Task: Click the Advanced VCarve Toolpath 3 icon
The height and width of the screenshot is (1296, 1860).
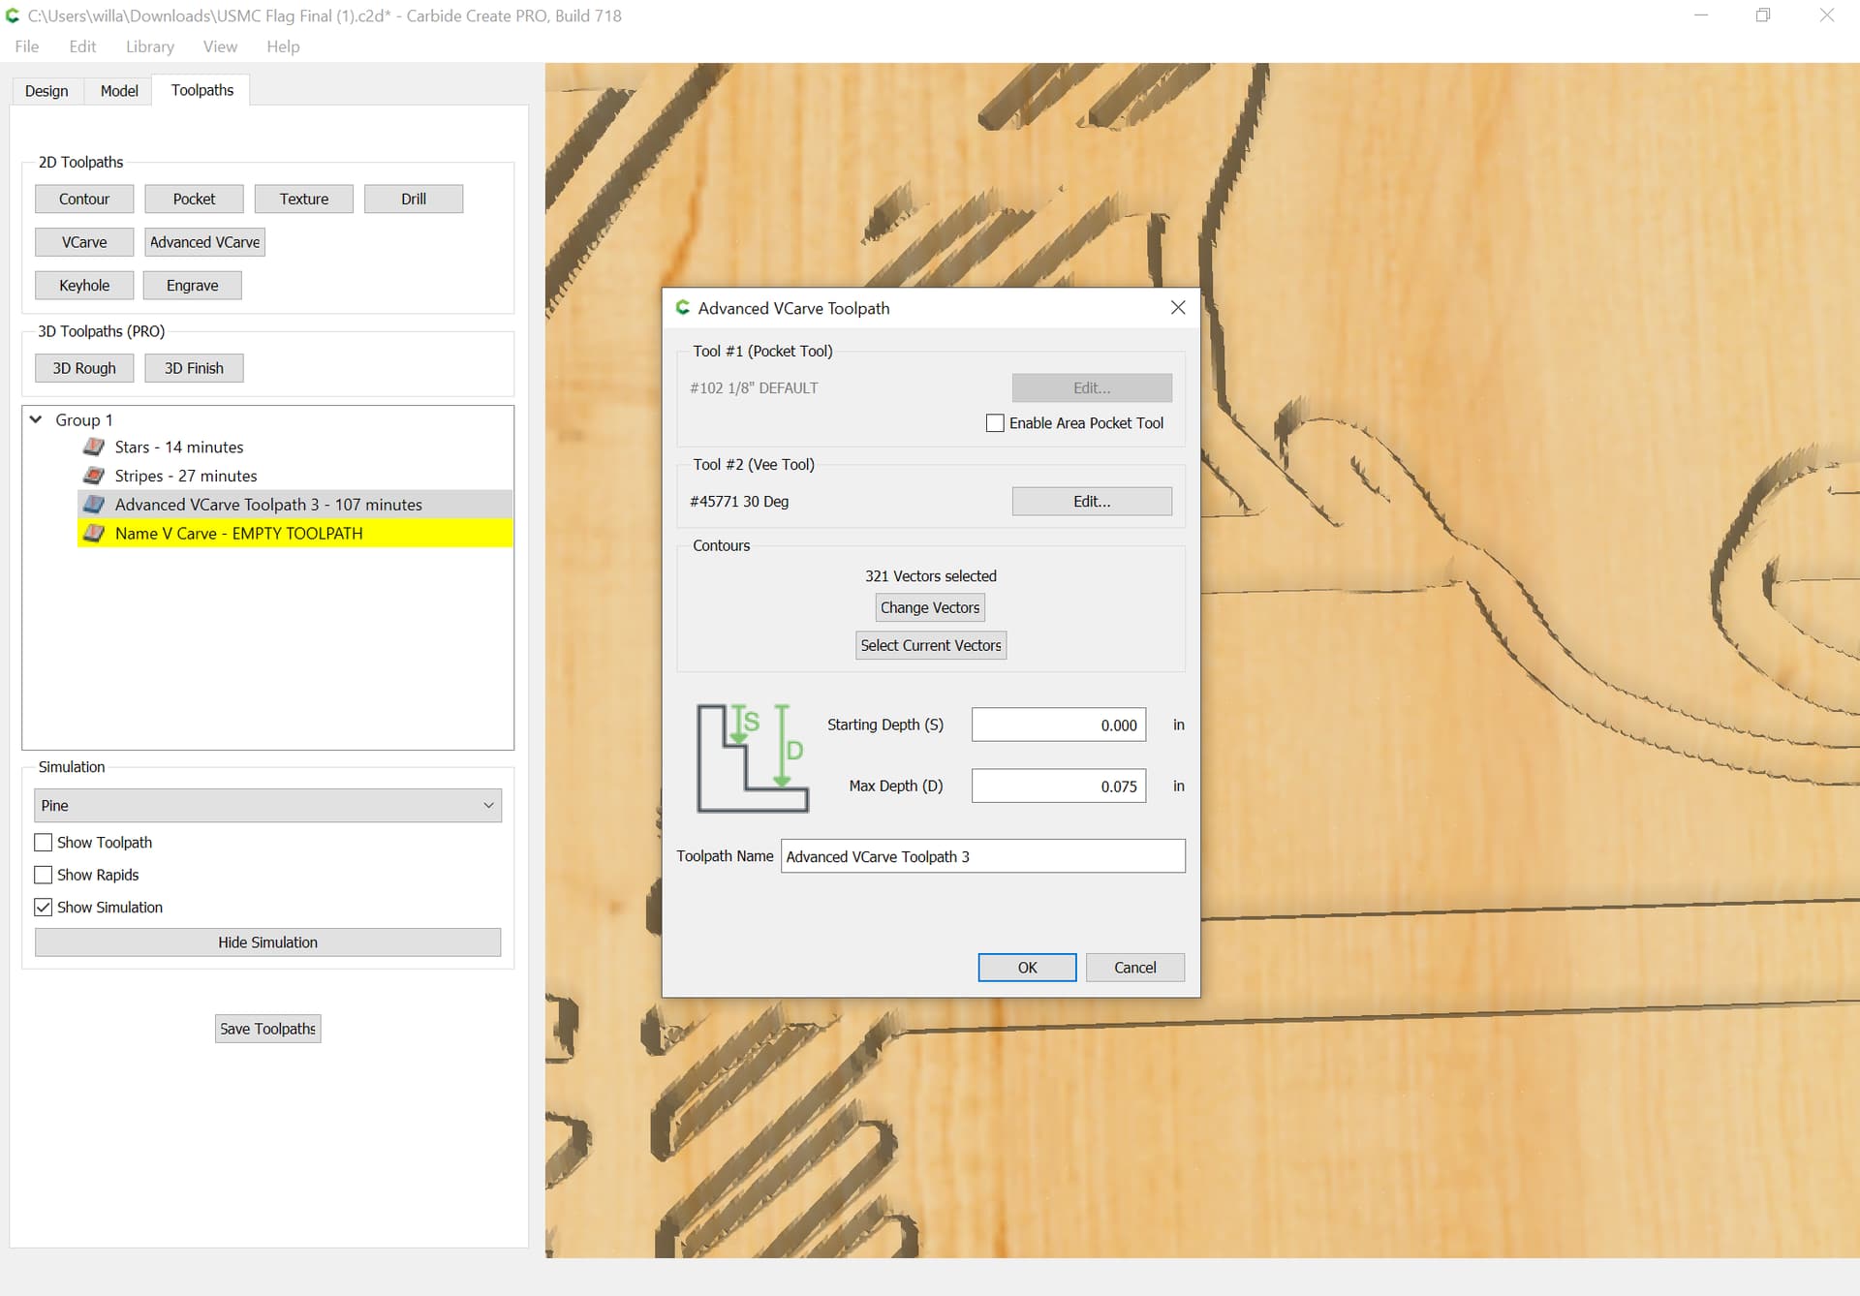Action: pyautogui.click(x=94, y=505)
